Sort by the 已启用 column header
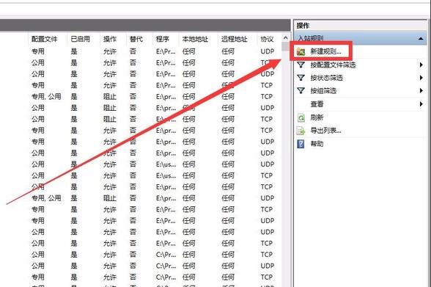This screenshot has width=431, height=287. 81,39
